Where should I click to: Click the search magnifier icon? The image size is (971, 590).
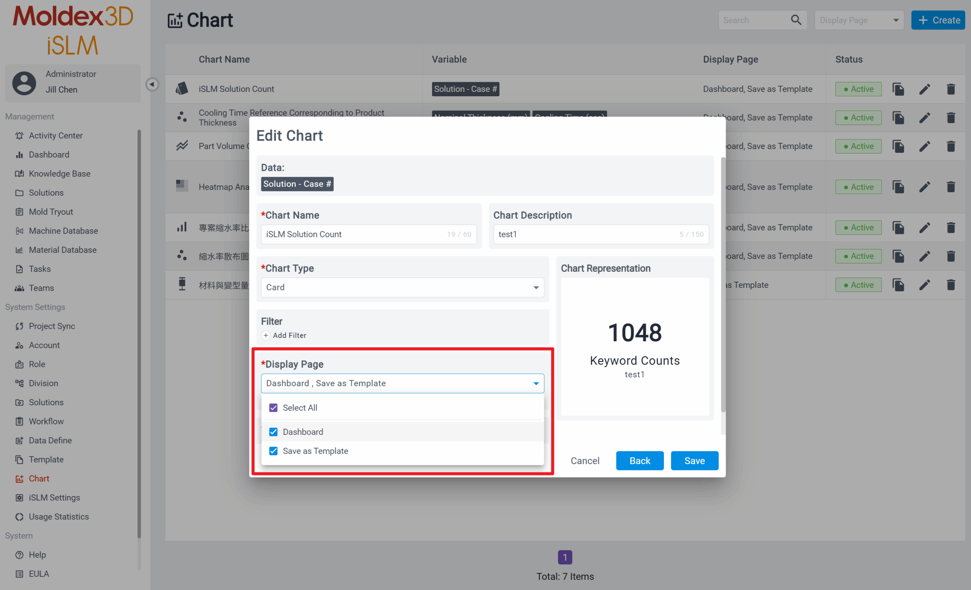point(796,20)
